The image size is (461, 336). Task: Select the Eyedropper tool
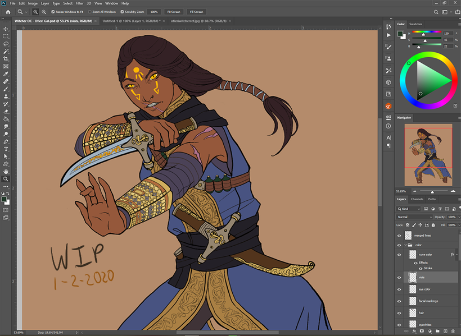[6, 74]
